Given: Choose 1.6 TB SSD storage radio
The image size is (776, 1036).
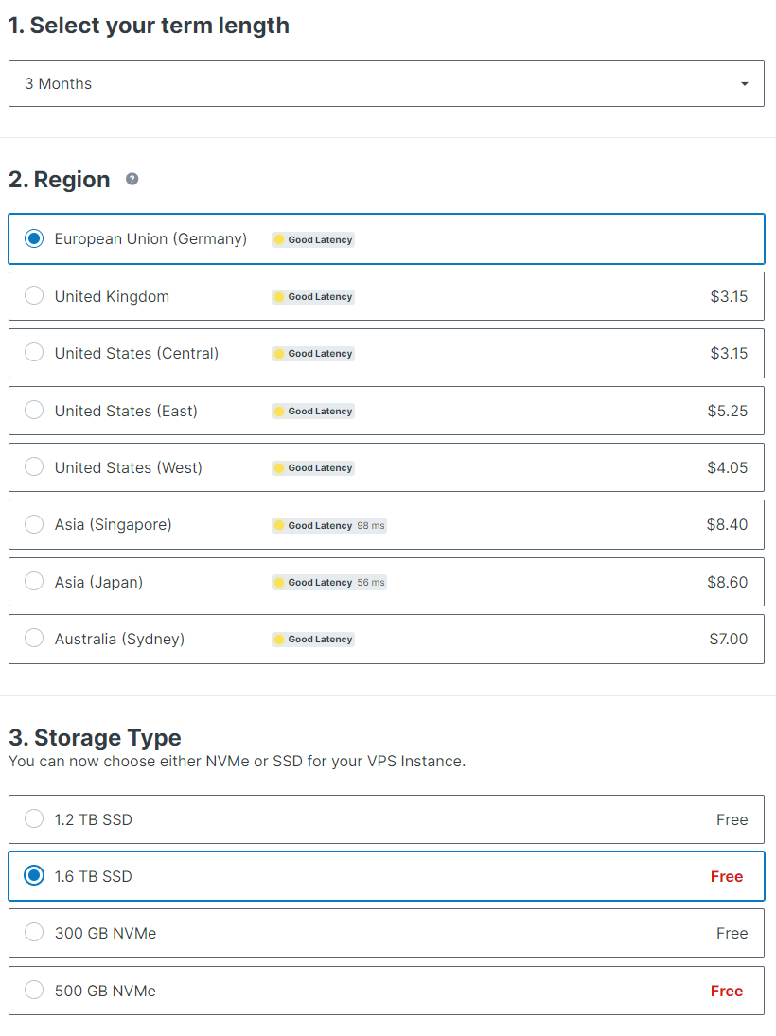Looking at the screenshot, I should [x=34, y=876].
